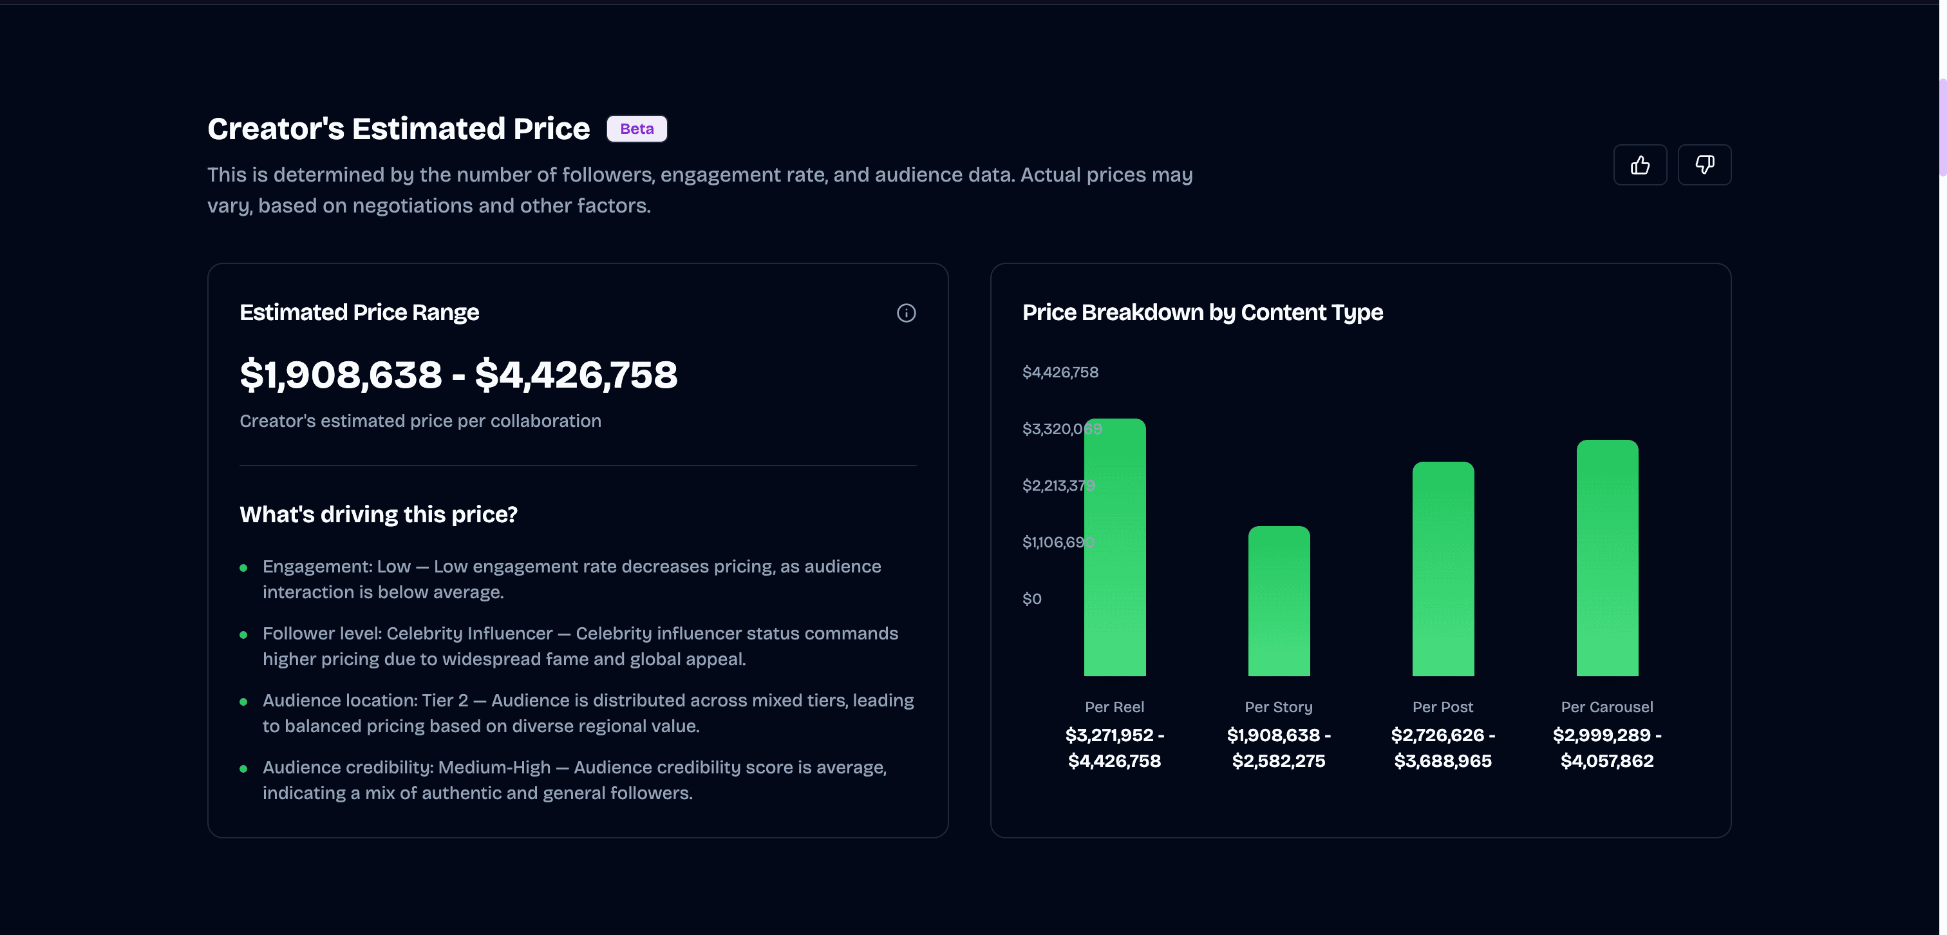Click the Per Story price range text
This screenshot has width=1947, height=935.
click(1278, 748)
